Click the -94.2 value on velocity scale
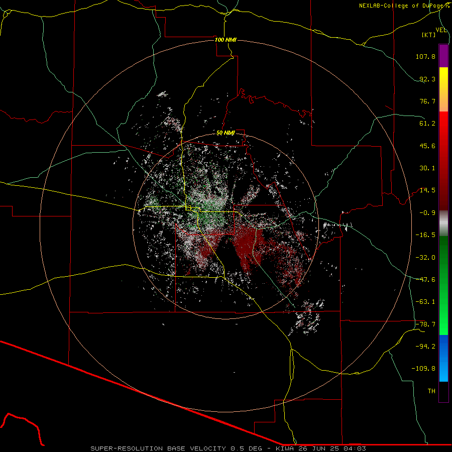452x452 pixels. pyautogui.click(x=425, y=347)
